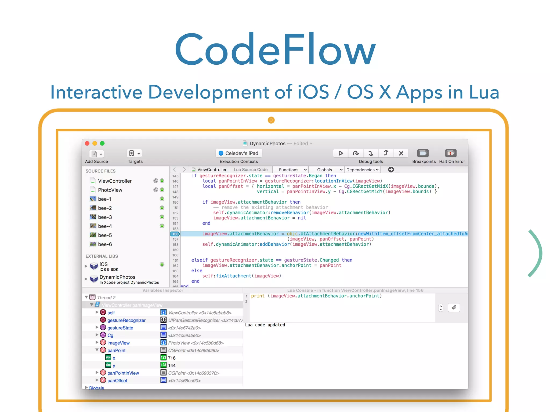This screenshot has height=412, width=550.
Task: Click the round arrow icon beside Dependencies
Action: pyautogui.click(x=391, y=170)
